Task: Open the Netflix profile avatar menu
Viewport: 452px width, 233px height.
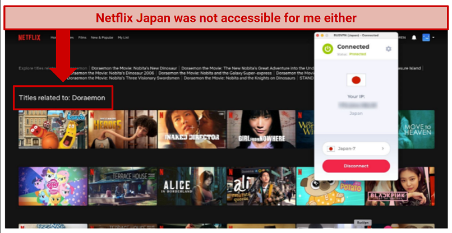Action: click(426, 38)
